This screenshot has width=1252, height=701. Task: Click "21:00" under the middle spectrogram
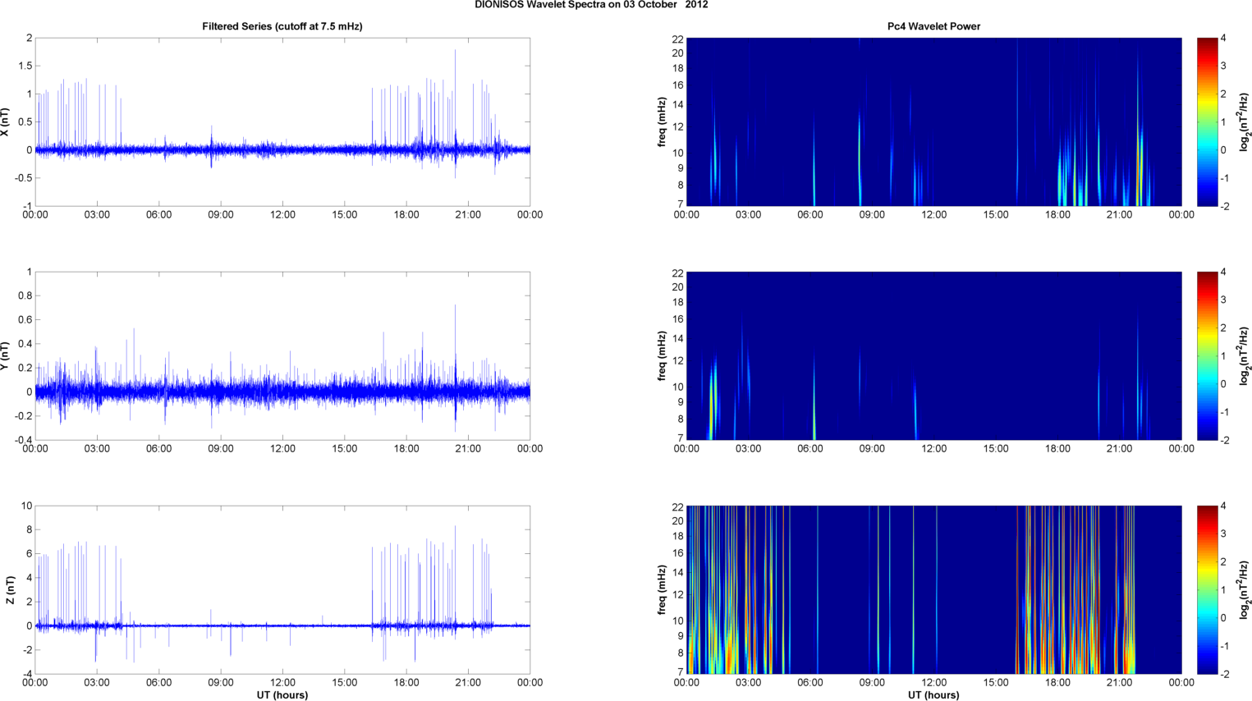(1120, 449)
